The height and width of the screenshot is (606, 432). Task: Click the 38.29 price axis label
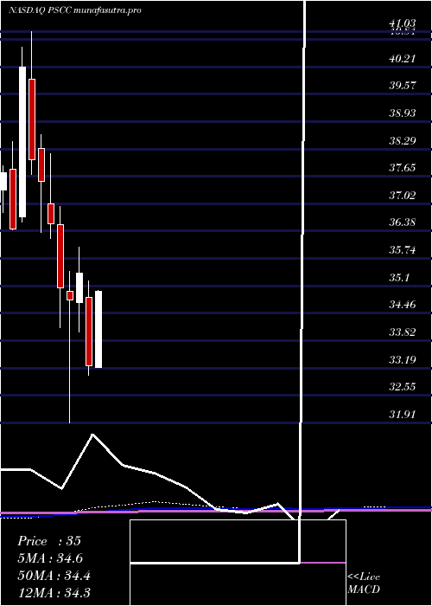pos(403,140)
